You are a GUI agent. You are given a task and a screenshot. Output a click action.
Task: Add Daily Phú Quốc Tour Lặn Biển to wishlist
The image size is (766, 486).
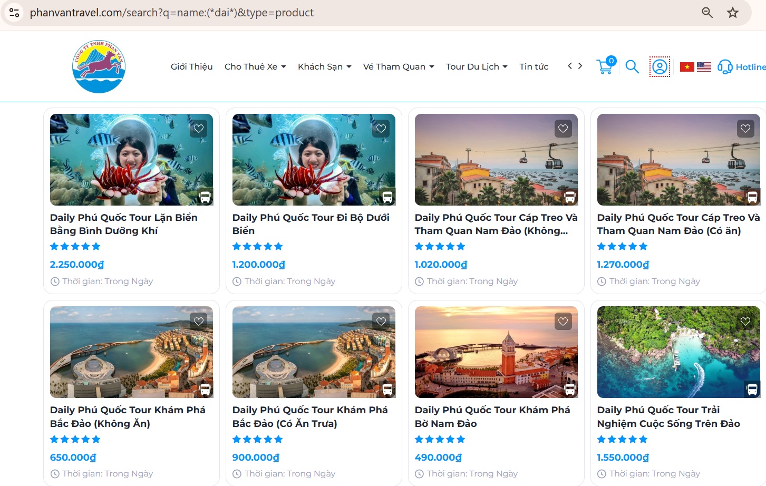pos(199,128)
